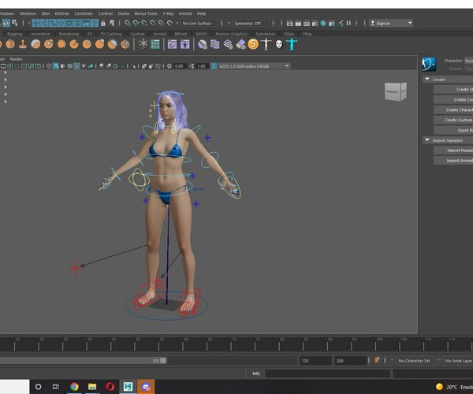Open the Sign In dropdown arrow
The height and width of the screenshot is (394, 473).
point(410,23)
